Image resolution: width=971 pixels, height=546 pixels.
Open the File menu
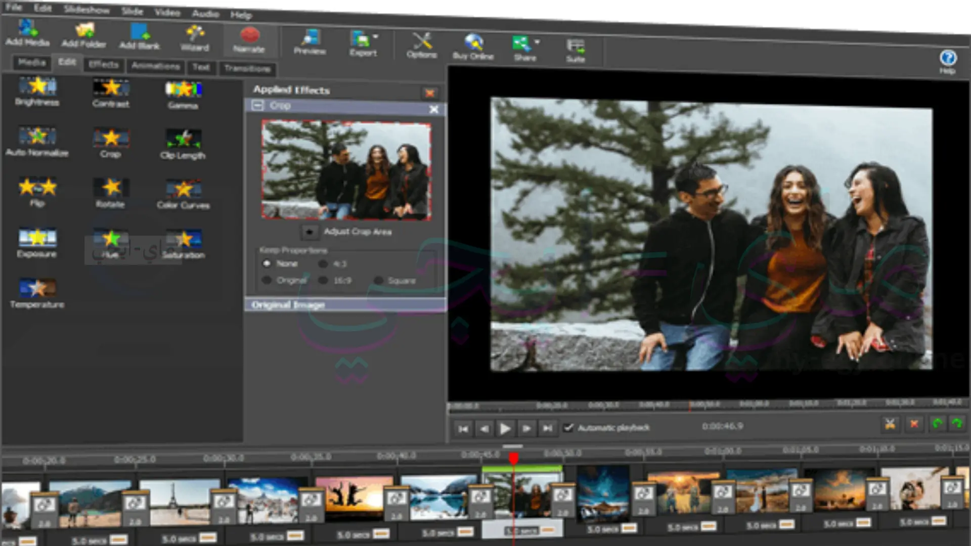[x=13, y=7]
